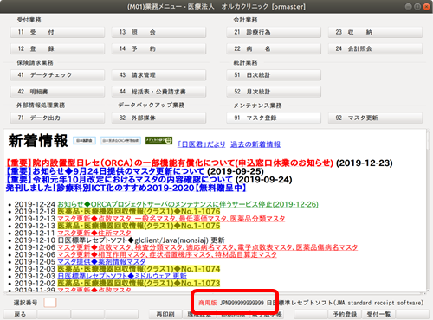Open 71 データ出力 screen
The height and width of the screenshot is (320, 433).
pos(57,118)
